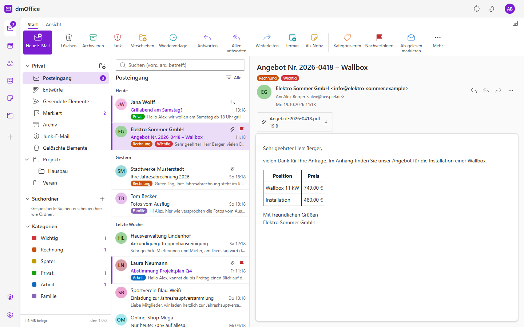This screenshot has width=524, height=327.
Task: Choose Allen antworten in the ribbon
Action: 237,43
